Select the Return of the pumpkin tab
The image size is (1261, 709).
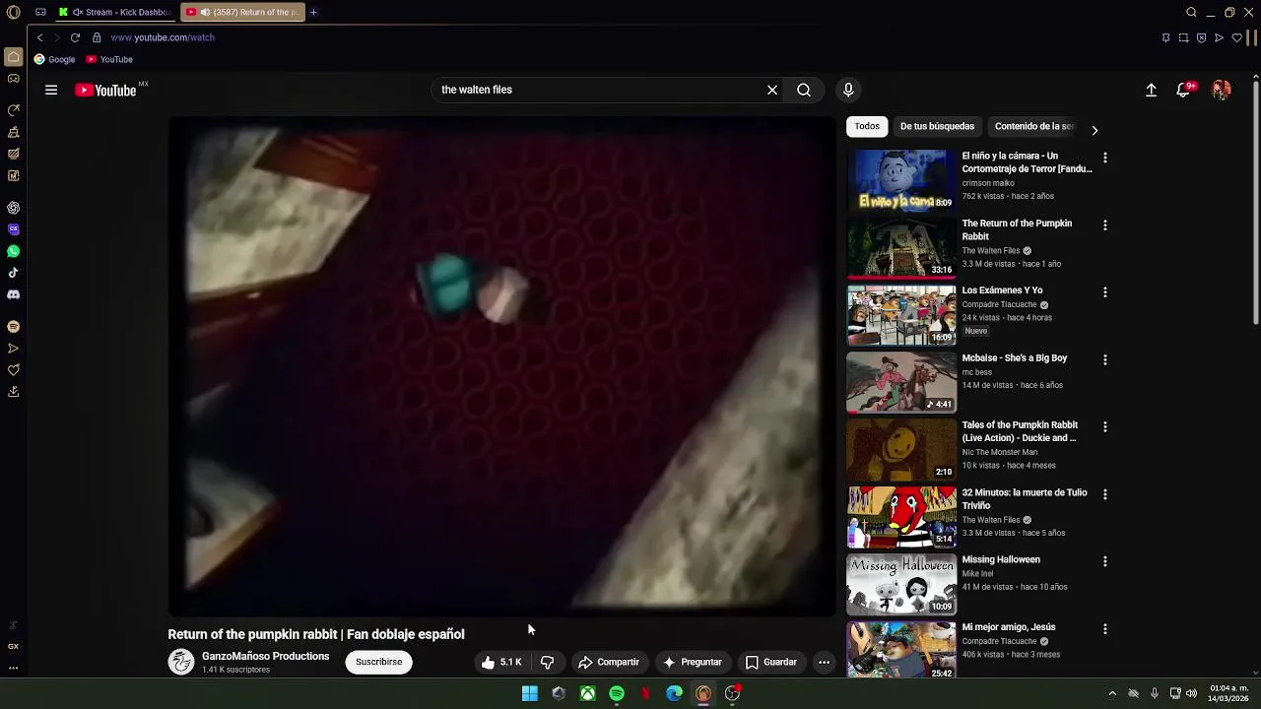pos(242,12)
